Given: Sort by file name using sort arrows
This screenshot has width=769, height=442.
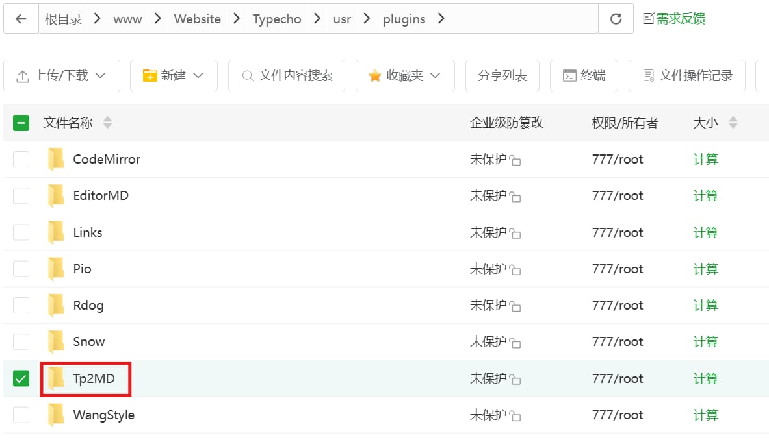Looking at the screenshot, I should [x=107, y=123].
